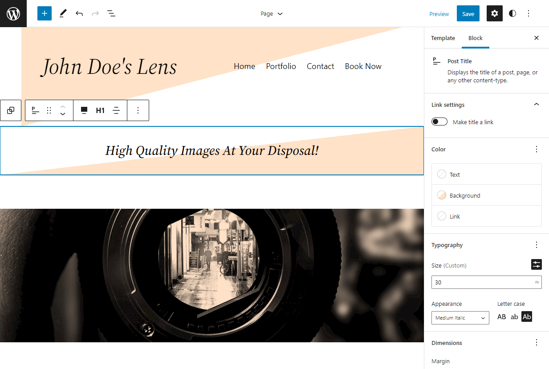Open the Preview link

439,13
